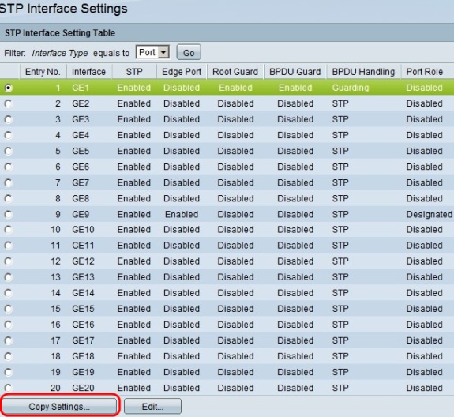Open the Edit dialog button
The height and width of the screenshot is (417, 454).
click(152, 406)
